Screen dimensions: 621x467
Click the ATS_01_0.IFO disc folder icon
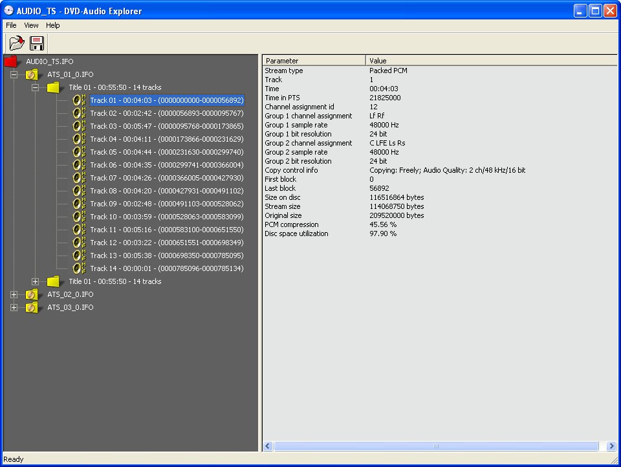click(x=32, y=74)
